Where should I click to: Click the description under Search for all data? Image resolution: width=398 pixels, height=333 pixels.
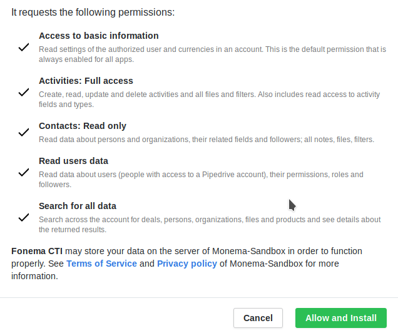(x=209, y=224)
